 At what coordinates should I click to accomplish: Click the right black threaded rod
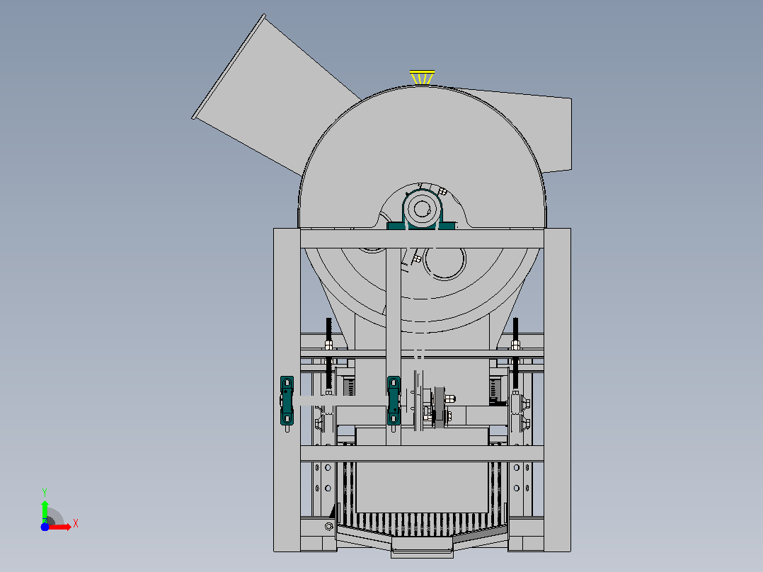pyautogui.click(x=516, y=353)
